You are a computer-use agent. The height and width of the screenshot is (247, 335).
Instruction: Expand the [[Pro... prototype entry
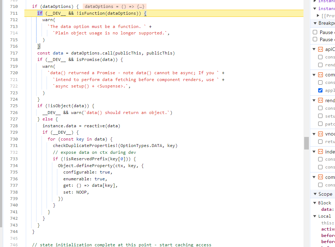tap(318, 16)
